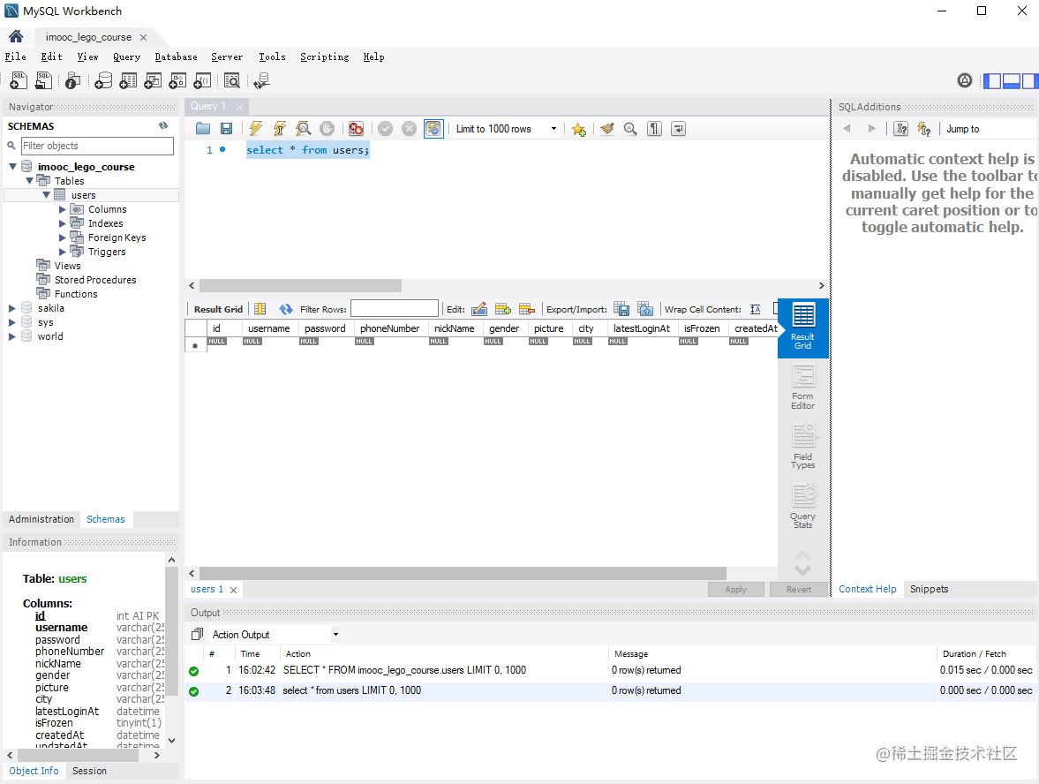The width and height of the screenshot is (1039, 784).
Task: Expand the world schema
Action: 12,336
